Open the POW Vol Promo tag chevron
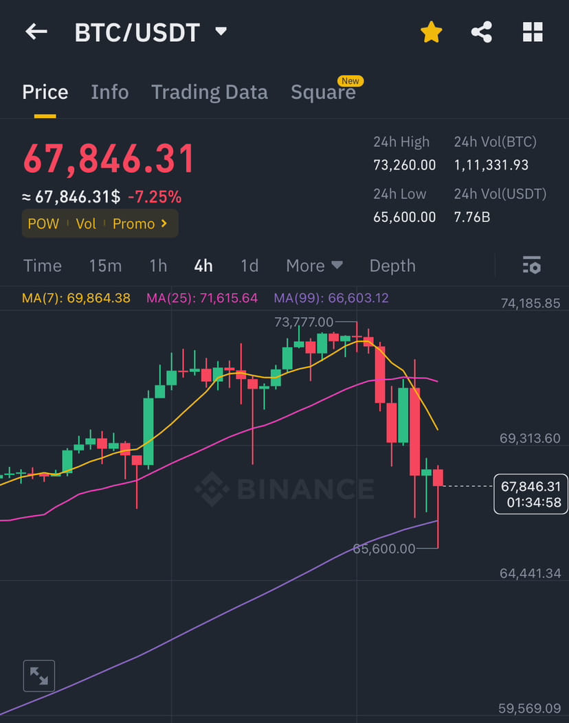Viewport: 569px width, 723px height. (x=165, y=224)
